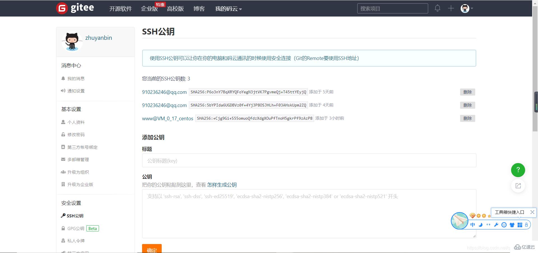Toggle the 中 Chinese input mode
This screenshot has width=538, height=253.
coord(473,225)
